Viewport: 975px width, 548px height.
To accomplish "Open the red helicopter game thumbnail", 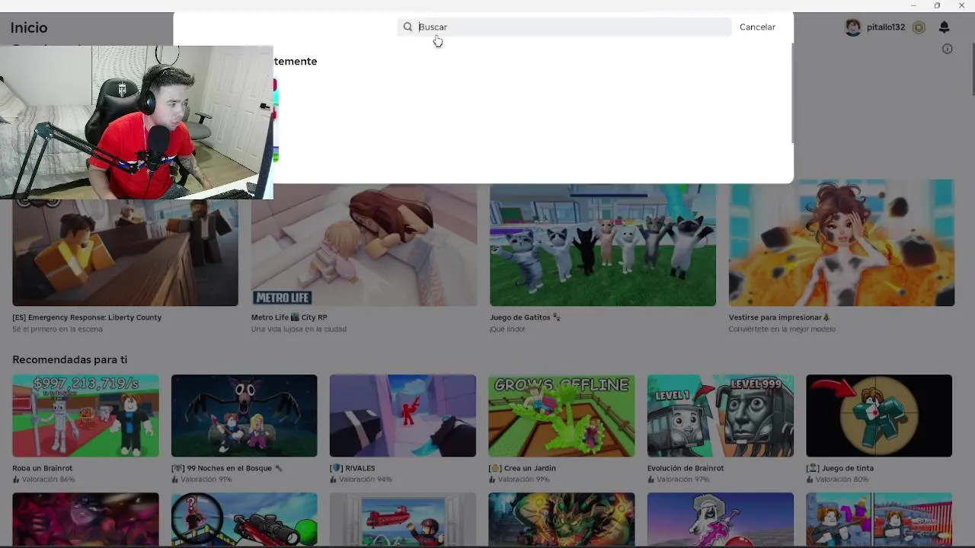I will 403,519.
